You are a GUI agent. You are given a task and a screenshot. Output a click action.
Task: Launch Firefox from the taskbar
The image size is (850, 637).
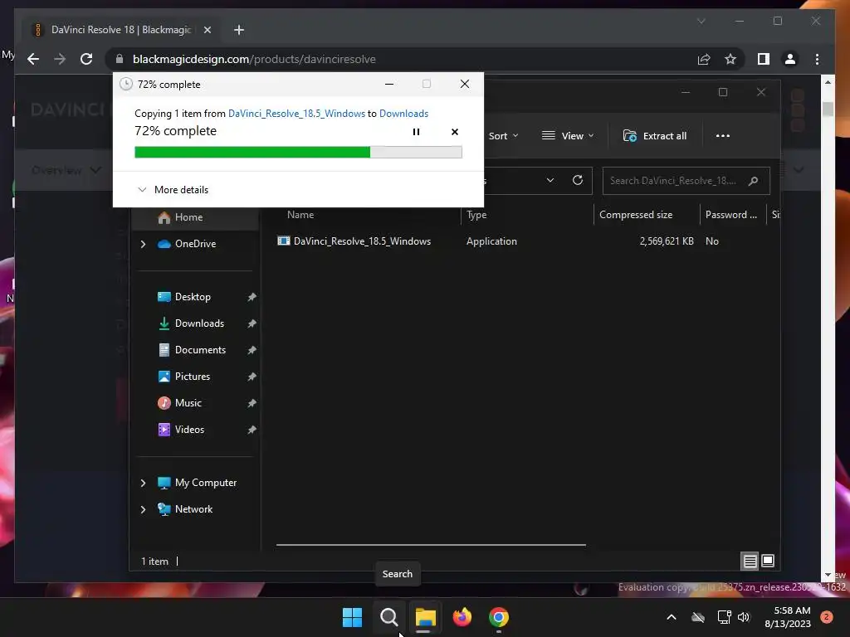click(x=462, y=617)
